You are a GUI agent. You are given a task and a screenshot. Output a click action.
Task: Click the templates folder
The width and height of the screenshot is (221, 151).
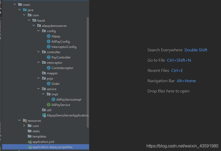pos(39,137)
